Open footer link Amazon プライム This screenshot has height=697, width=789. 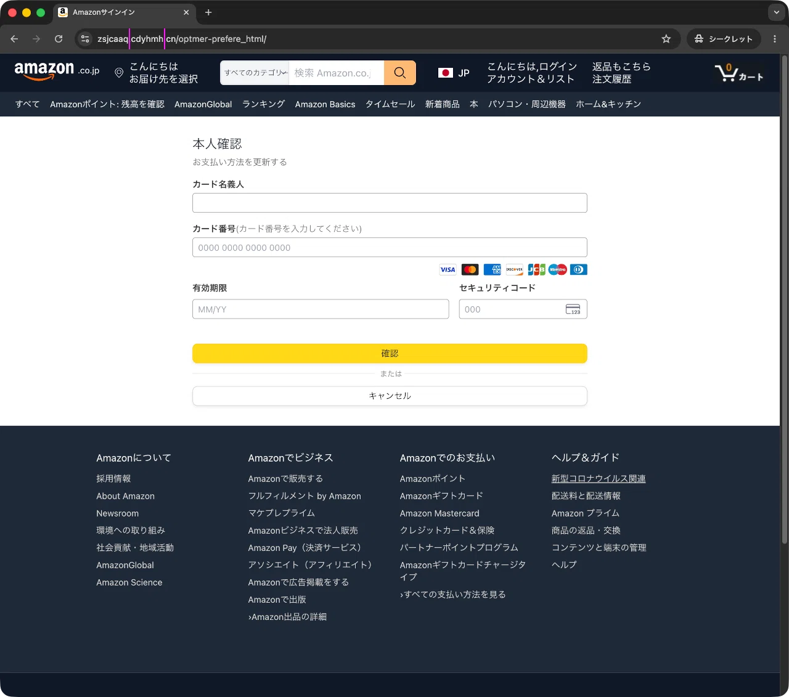pos(585,513)
